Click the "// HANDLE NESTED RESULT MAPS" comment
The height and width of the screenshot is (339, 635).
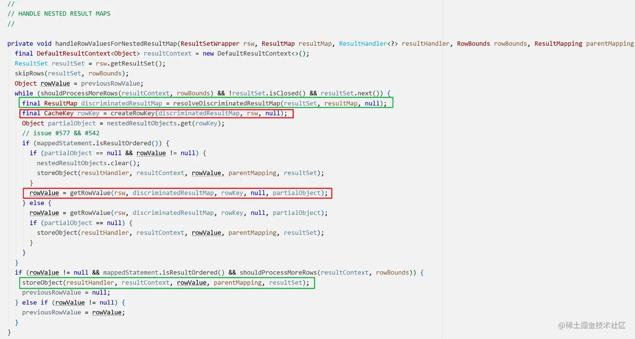pos(59,13)
